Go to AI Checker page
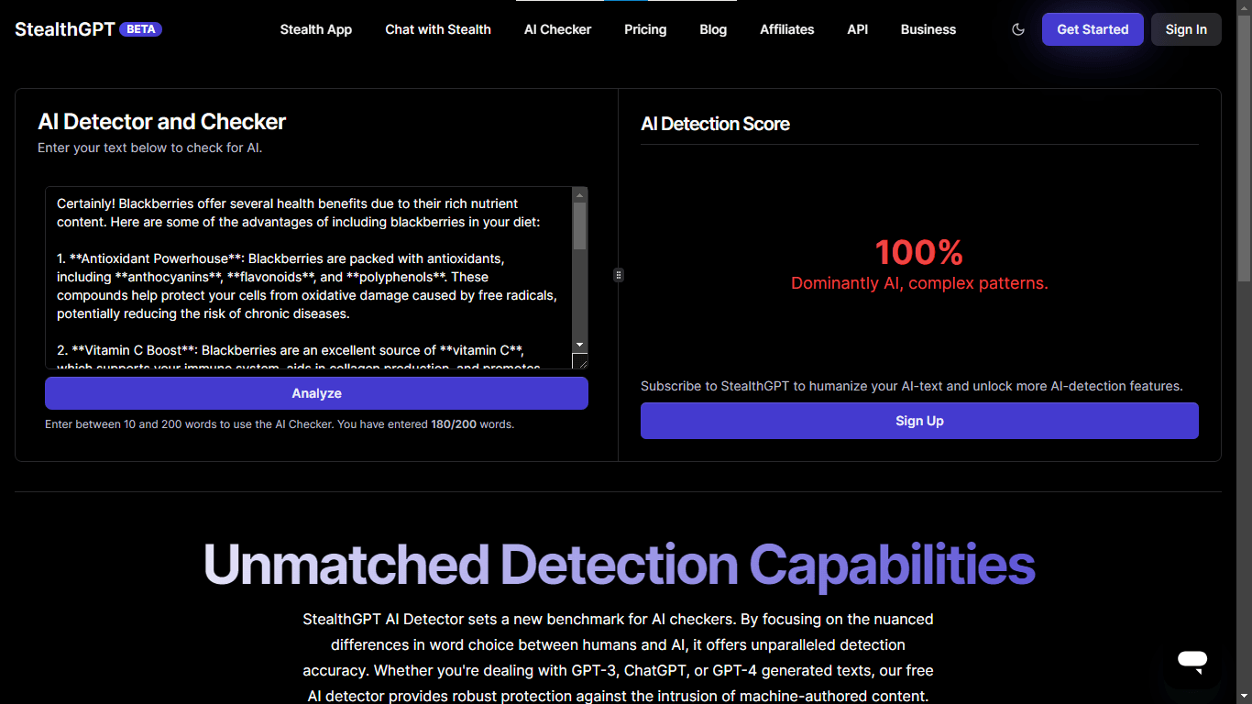The width and height of the screenshot is (1252, 704). [x=557, y=29]
